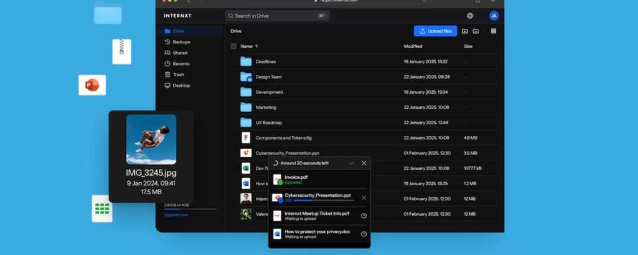Open the UX Roadmap folder icon
The image size is (638, 255).
click(246, 123)
